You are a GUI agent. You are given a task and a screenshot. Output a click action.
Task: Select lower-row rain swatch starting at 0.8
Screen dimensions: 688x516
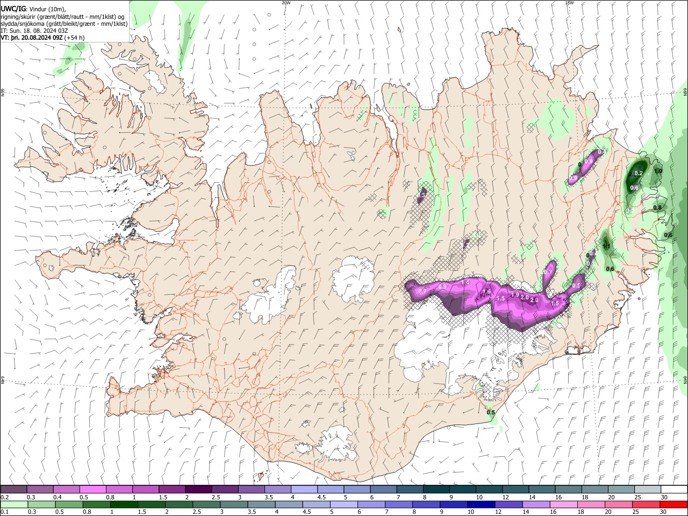pyautogui.click(x=96, y=504)
